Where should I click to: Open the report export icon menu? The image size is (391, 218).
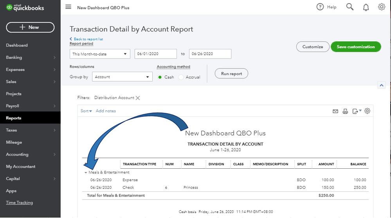click(x=356, y=111)
